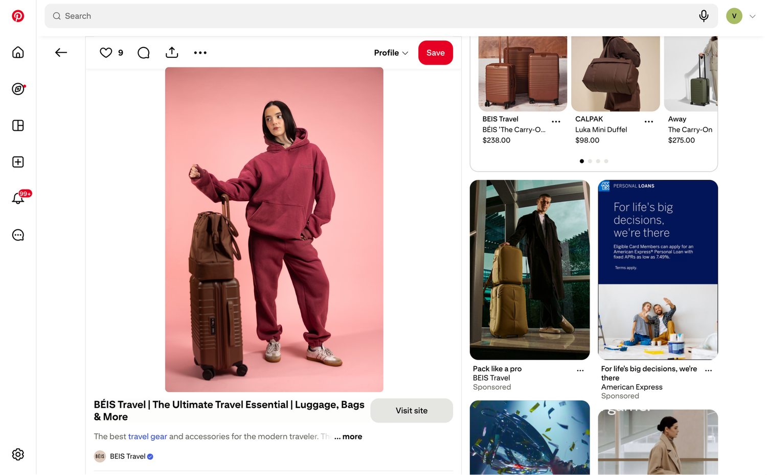Open CALPAK Luka Mini Duffel product image
The width and height of the screenshot is (767, 475).
pos(616,74)
